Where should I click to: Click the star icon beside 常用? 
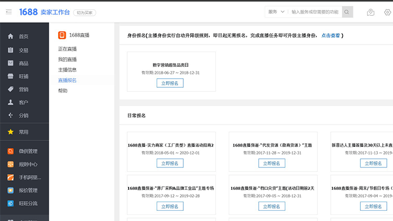[11, 132]
